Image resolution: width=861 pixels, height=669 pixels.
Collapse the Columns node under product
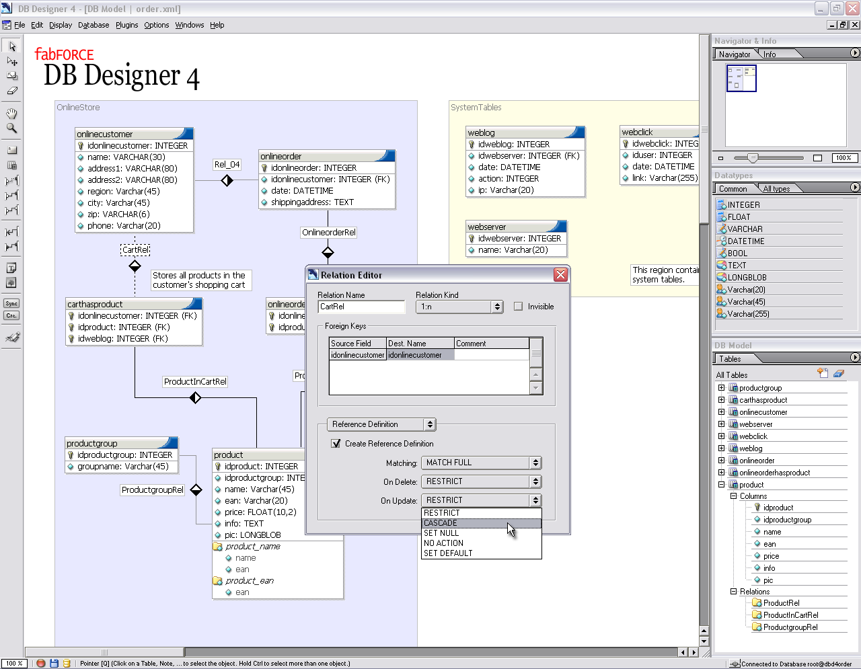pyautogui.click(x=733, y=496)
